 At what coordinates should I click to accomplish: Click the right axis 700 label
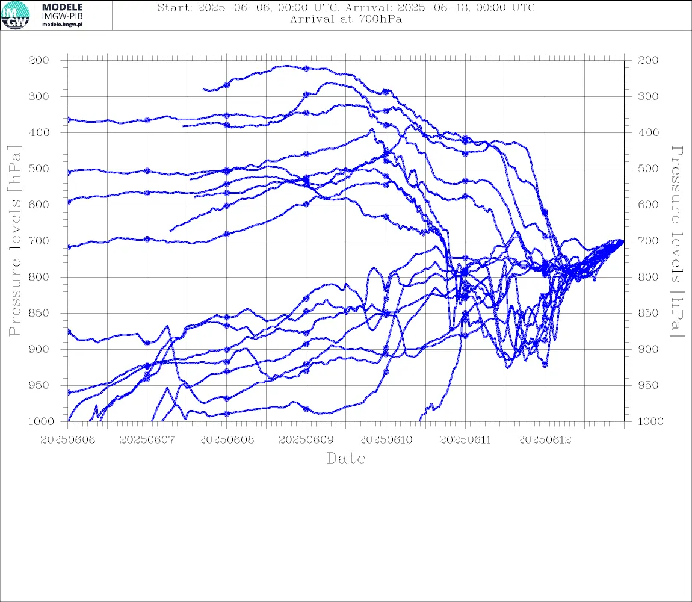(x=648, y=241)
